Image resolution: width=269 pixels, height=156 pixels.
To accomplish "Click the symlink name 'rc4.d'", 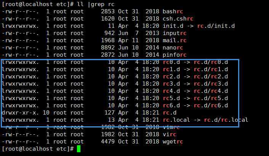I will (171, 91).
